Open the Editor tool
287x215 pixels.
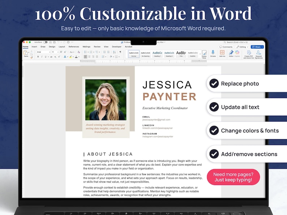(x=231, y=54)
